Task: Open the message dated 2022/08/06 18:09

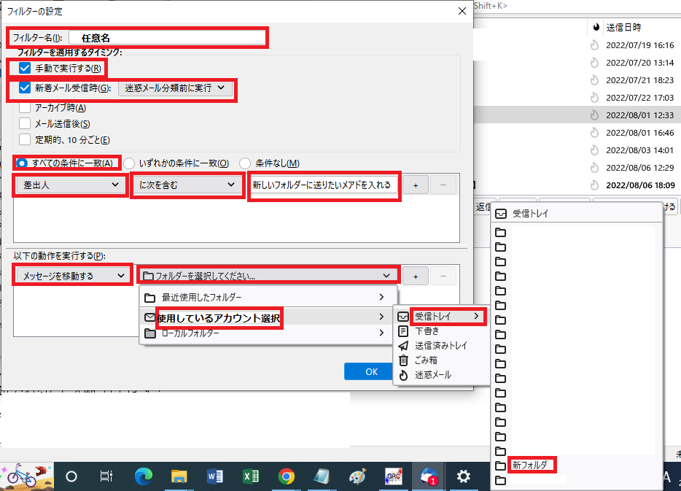Action: click(x=640, y=185)
